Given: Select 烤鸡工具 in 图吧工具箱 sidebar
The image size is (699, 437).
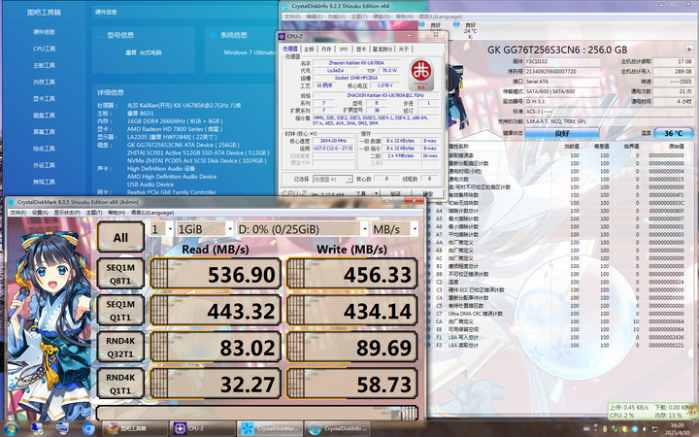Looking at the screenshot, I should coord(44,182).
